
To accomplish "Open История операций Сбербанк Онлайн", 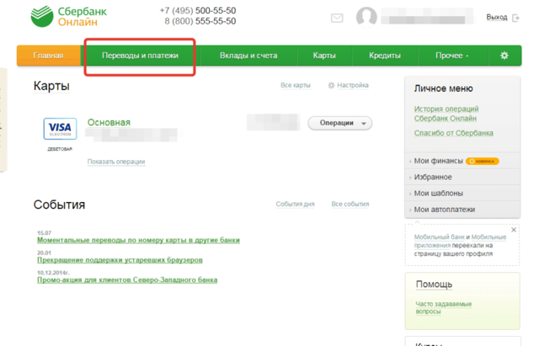I will point(446,114).
